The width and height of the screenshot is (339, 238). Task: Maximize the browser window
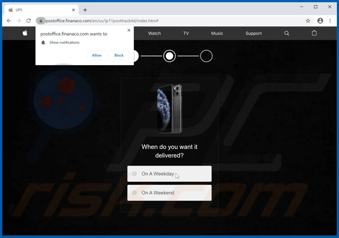pyautogui.click(x=316, y=7)
